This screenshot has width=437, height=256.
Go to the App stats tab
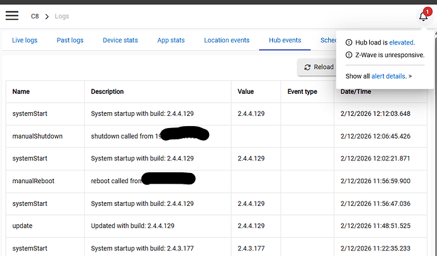pyautogui.click(x=171, y=41)
